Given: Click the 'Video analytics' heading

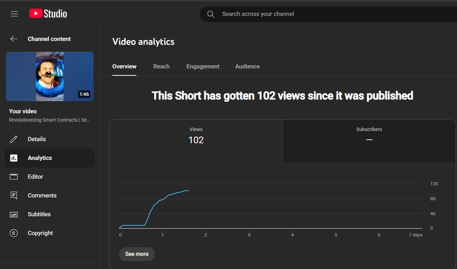Looking at the screenshot, I should pyautogui.click(x=143, y=42).
